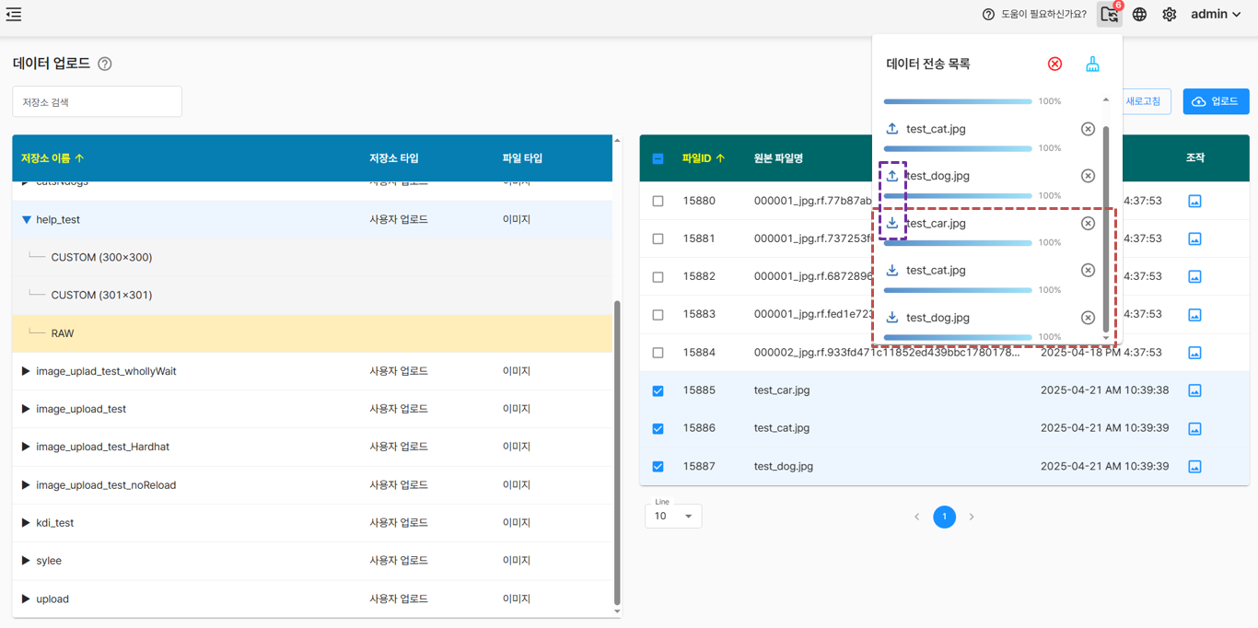Click download icon beside test_cat.jpg

[891, 271]
